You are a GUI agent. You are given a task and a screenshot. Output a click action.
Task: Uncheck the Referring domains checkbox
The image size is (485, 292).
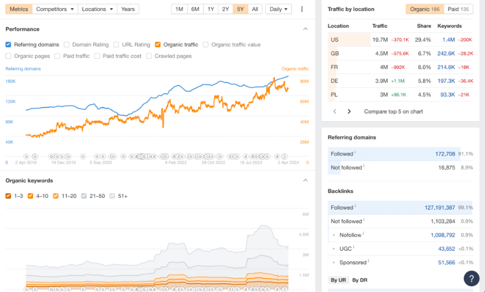pos(8,44)
